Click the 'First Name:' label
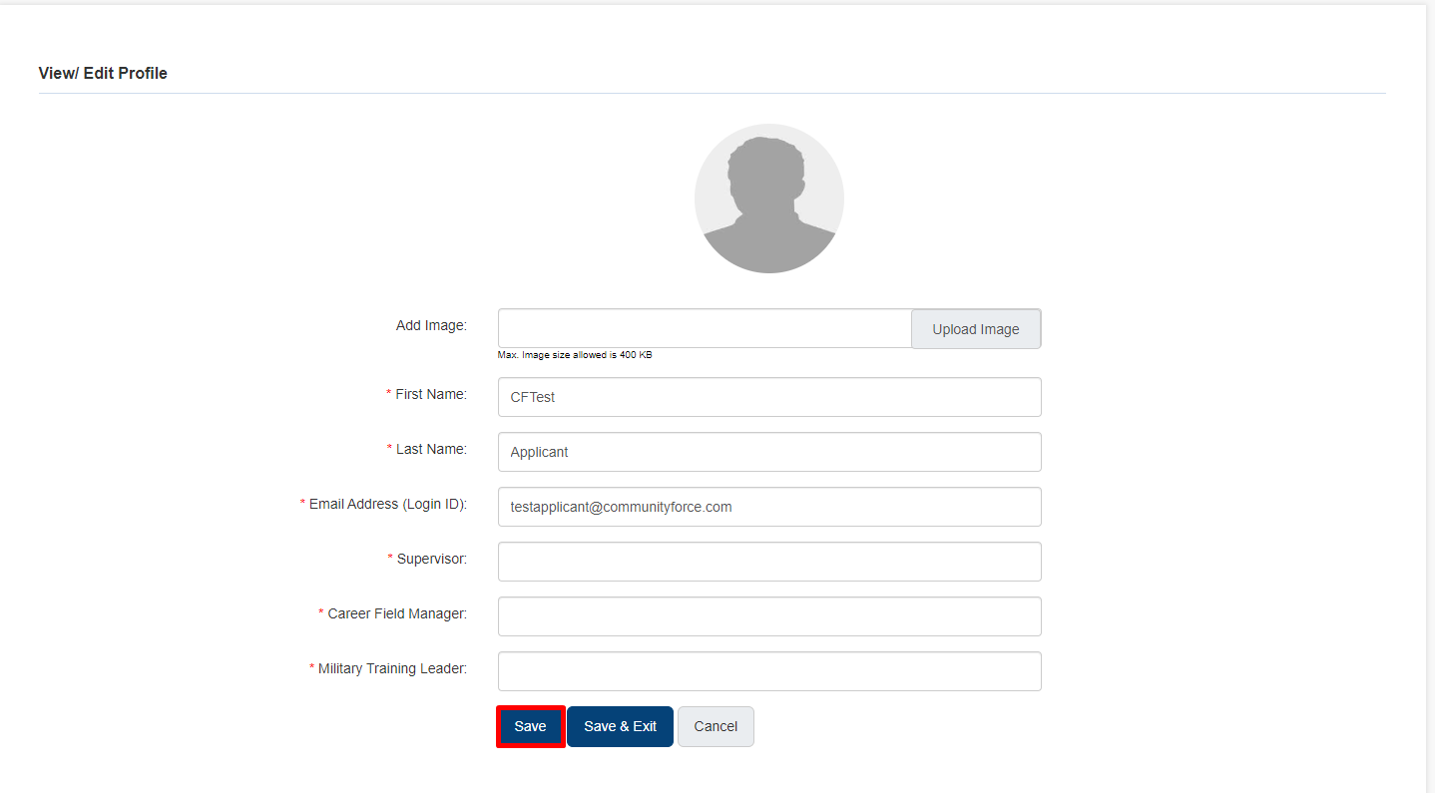 point(431,394)
